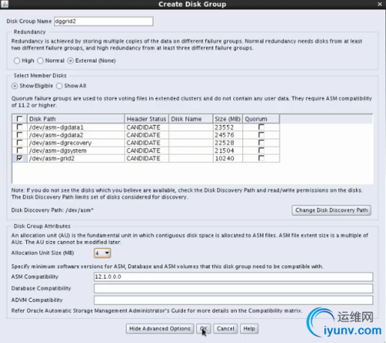Check the /dev/asm-dgdata2 disk checkbox
The height and width of the screenshot is (343, 386).
19,134
